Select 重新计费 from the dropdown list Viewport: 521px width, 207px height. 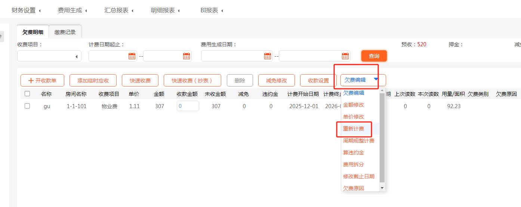[354, 129]
